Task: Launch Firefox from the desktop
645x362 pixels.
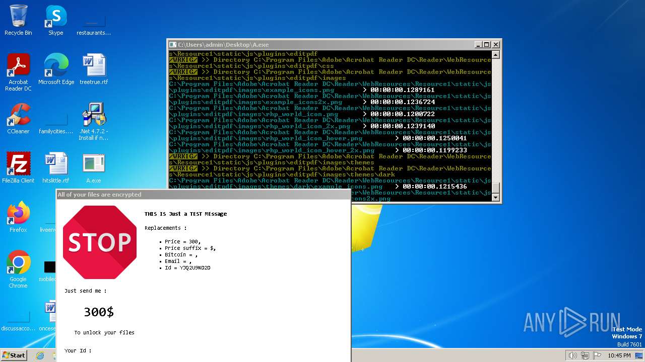Action: click(18, 217)
